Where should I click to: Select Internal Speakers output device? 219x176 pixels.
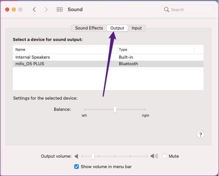[x=108, y=57]
